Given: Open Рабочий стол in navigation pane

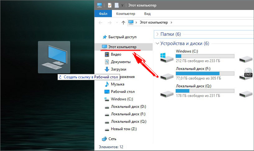Looking at the screenshot, I should (x=122, y=92).
